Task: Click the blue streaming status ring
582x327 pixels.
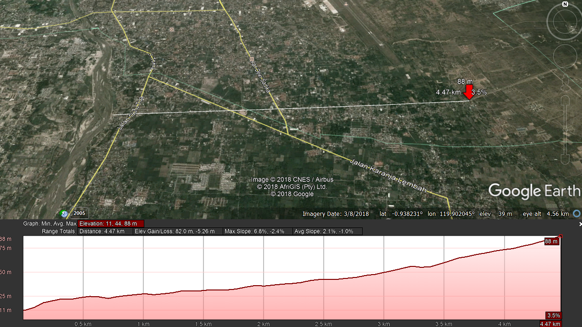Action: [x=577, y=214]
